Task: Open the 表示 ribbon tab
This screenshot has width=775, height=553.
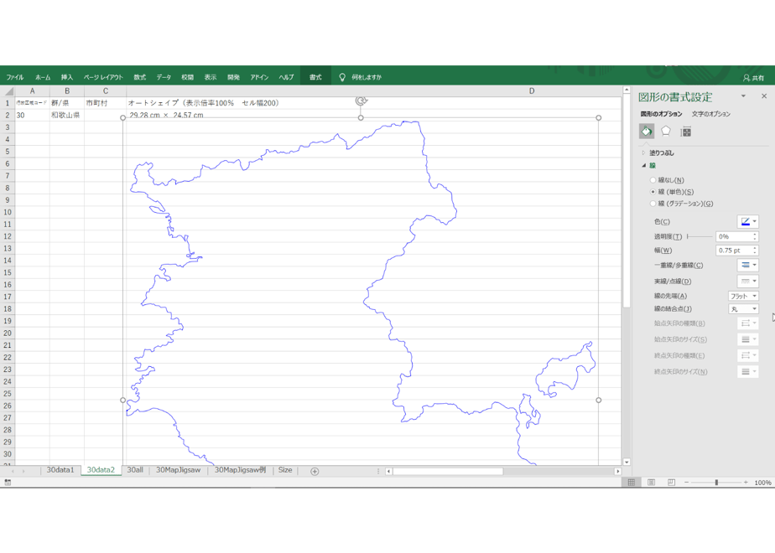Action: (x=211, y=78)
